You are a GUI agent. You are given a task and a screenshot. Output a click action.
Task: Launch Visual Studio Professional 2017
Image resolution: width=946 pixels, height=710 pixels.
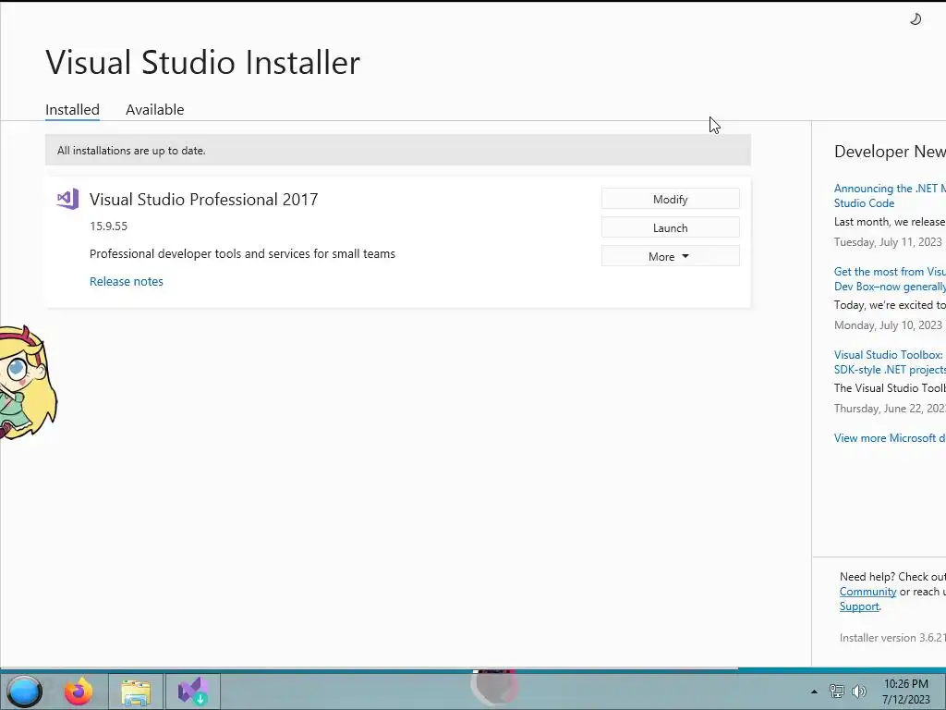[x=671, y=227]
